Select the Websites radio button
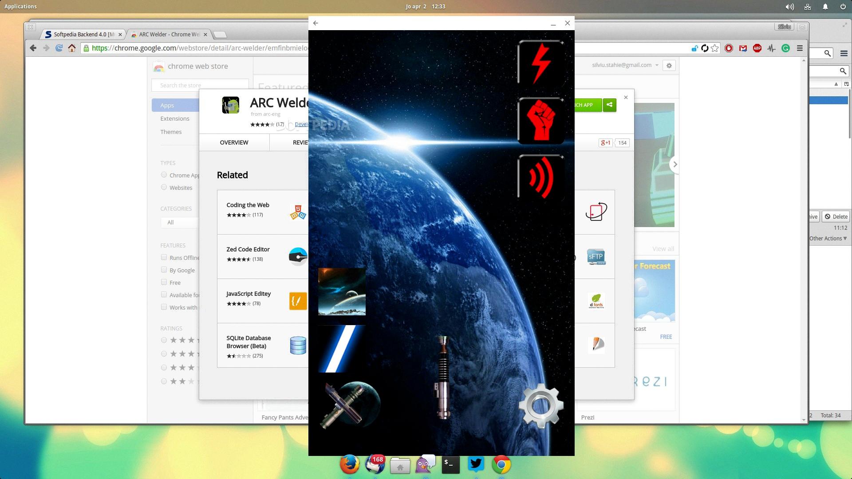The width and height of the screenshot is (852, 479). point(164,187)
